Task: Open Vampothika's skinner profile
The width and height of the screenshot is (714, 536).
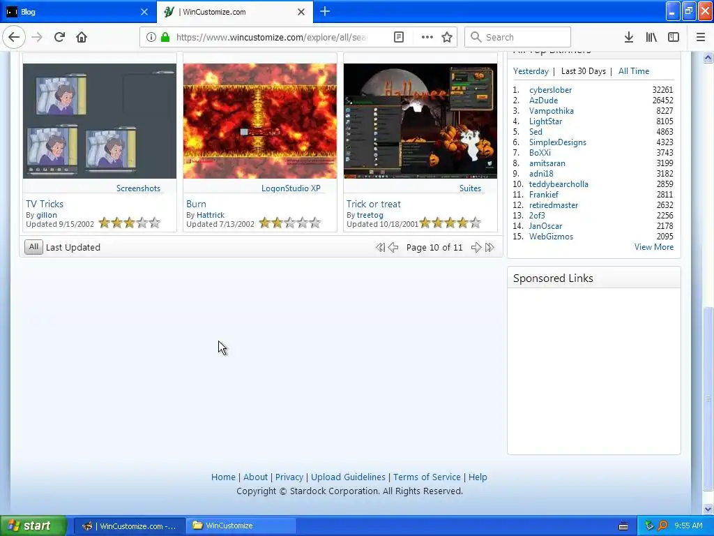Action: point(552,111)
